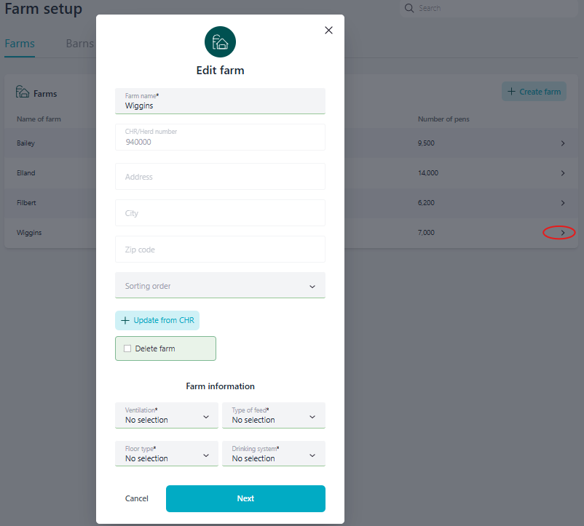Image resolution: width=584 pixels, height=526 pixels.
Task: Expand the Sorting order dropdown
Action: coord(220,286)
